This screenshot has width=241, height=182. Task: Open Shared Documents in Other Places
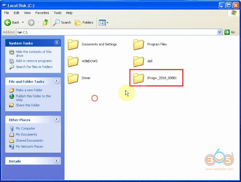(29, 140)
